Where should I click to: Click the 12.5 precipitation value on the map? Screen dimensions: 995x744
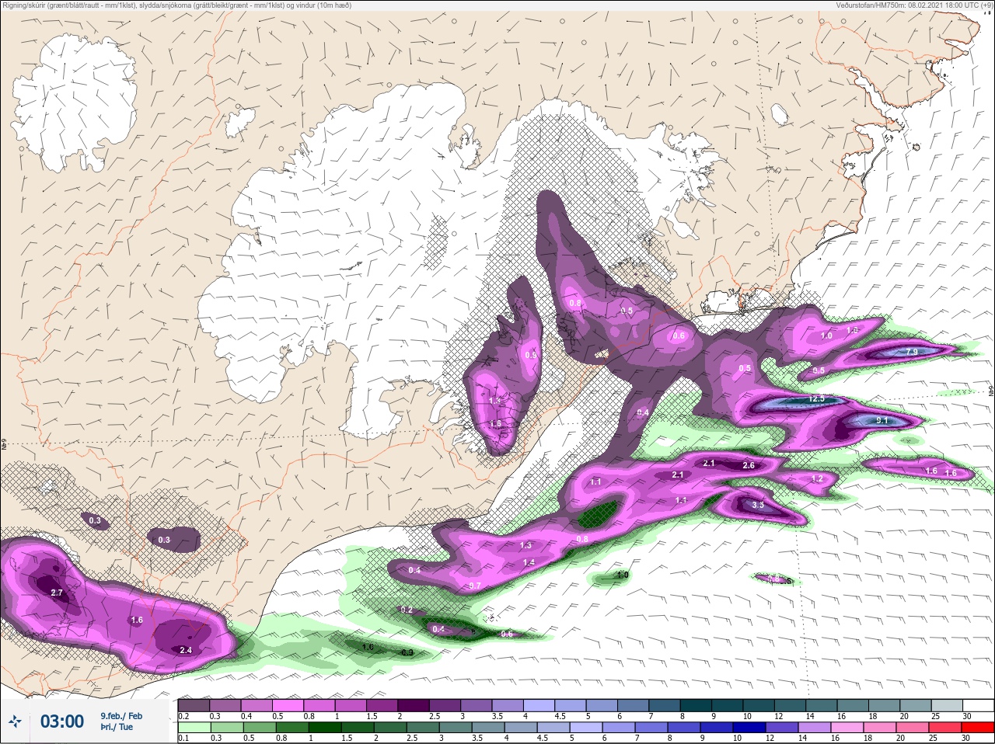[x=816, y=398]
